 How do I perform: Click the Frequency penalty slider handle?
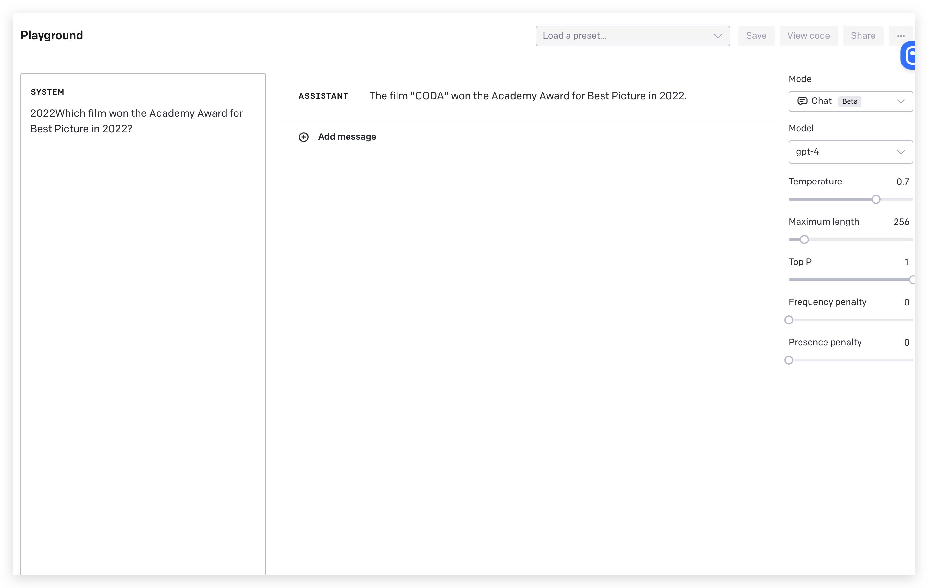[x=789, y=320]
